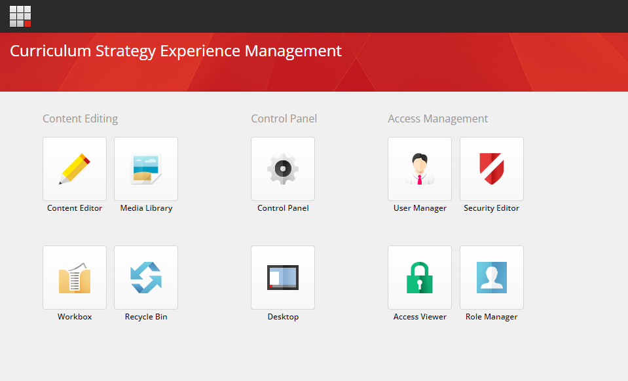The image size is (628, 381).
Task: Click the Content Editor label
Action: click(75, 208)
